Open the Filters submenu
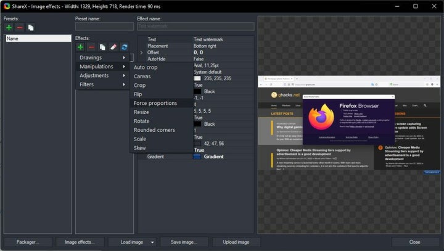The image size is (444, 251). [x=102, y=84]
